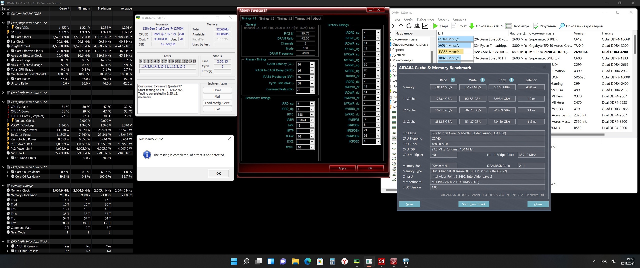Open the tCPDED dropdown in Mem TweakIt
640x268 pixels.
(378, 141)
